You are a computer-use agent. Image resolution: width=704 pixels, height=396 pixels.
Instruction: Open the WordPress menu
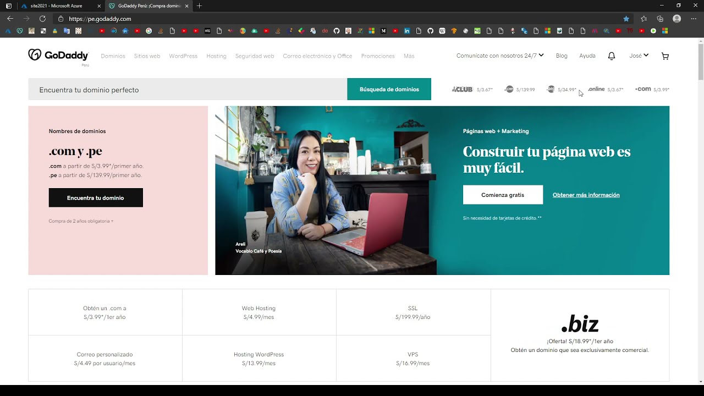pyautogui.click(x=183, y=56)
